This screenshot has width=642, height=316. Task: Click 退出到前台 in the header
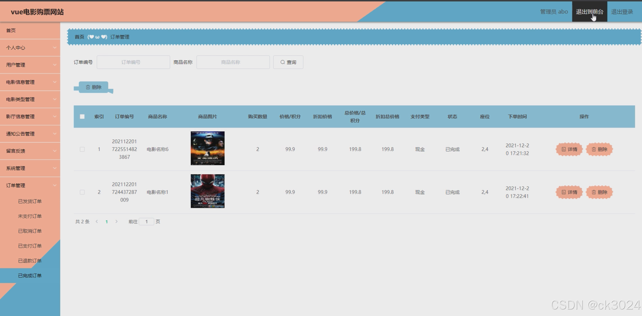[x=589, y=12]
